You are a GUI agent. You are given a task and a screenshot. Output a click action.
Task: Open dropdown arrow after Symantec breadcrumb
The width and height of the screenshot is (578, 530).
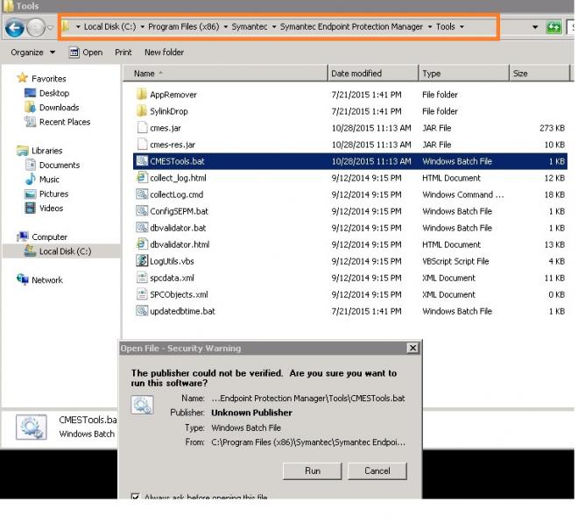click(x=274, y=27)
